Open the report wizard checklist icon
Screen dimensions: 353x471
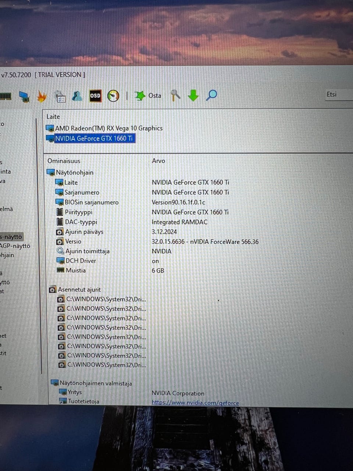(60, 96)
